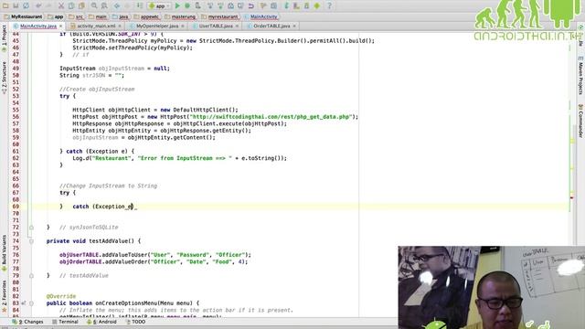Click the navigate Back arrow icon
The height and width of the screenshot is (329, 585).
[x=117, y=5]
